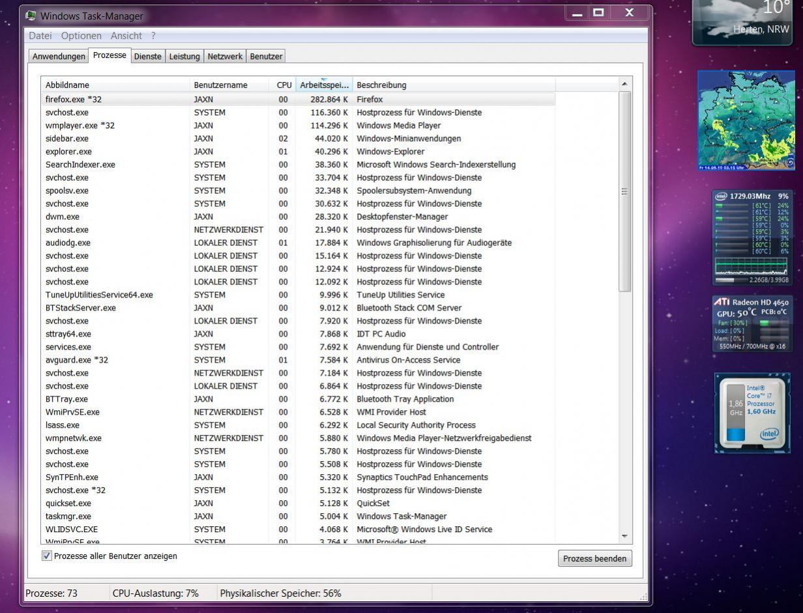Click the 'Prozesse: 73' status bar entry
The height and width of the screenshot is (613, 803).
(x=51, y=593)
